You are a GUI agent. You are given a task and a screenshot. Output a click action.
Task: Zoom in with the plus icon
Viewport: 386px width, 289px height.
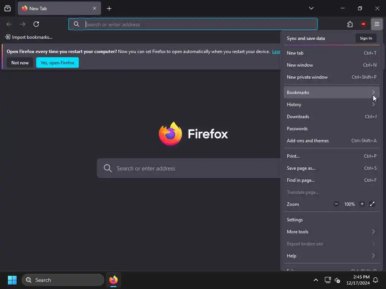pos(362,204)
